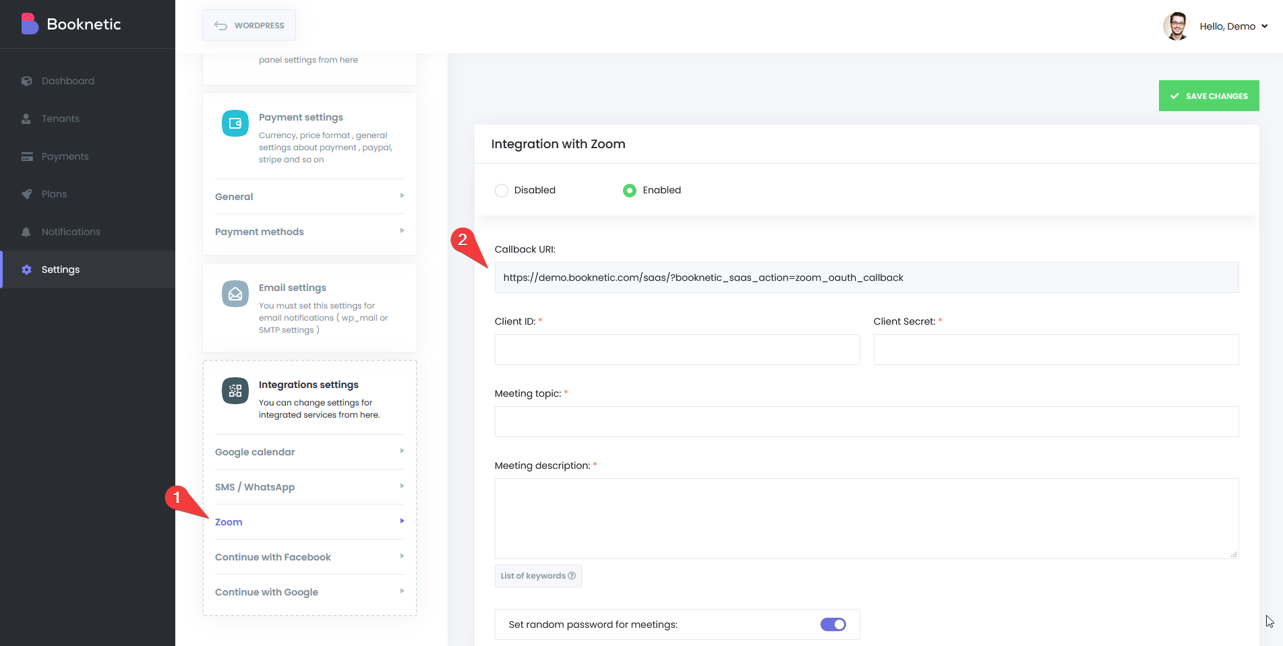
Task: Click the Email settings heading
Action: pos(293,288)
